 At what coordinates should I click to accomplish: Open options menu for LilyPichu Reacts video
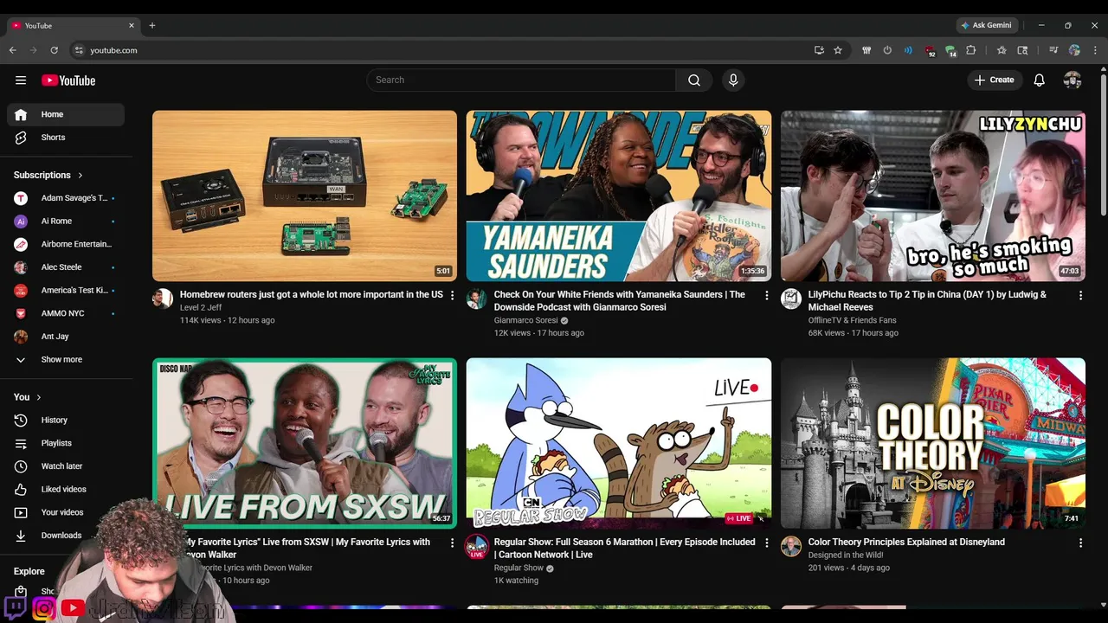(x=1080, y=295)
